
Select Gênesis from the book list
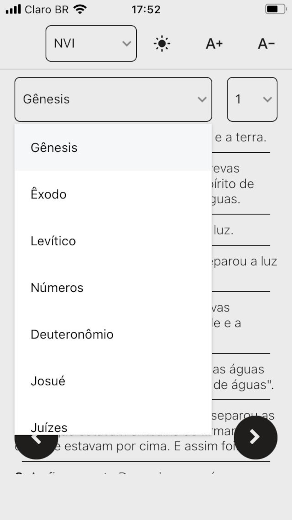(54, 148)
